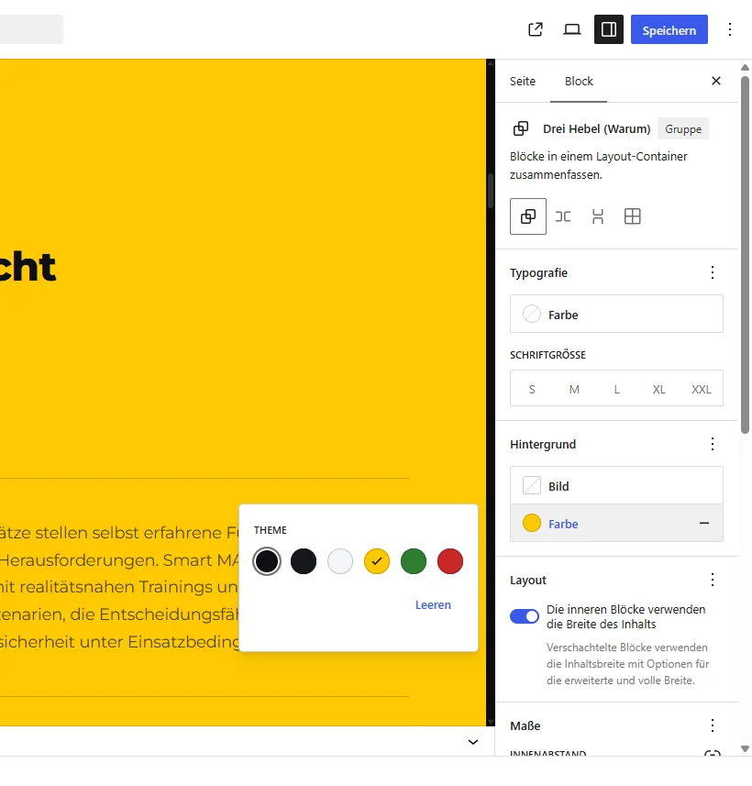Open Typografie panel options menu
This screenshot has height=786, width=752.
pos(713,272)
